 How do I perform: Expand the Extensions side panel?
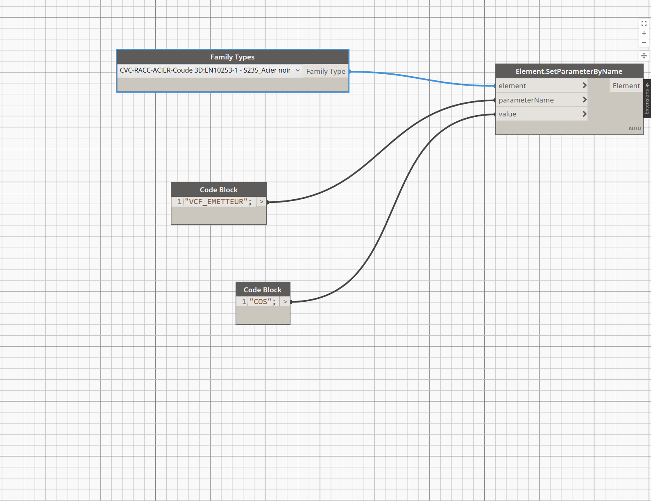(x=647, y=98)
